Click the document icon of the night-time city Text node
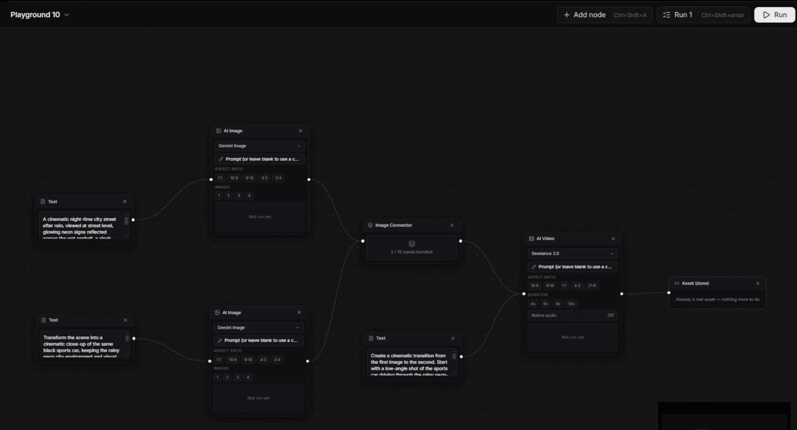 tap(43, 202)
